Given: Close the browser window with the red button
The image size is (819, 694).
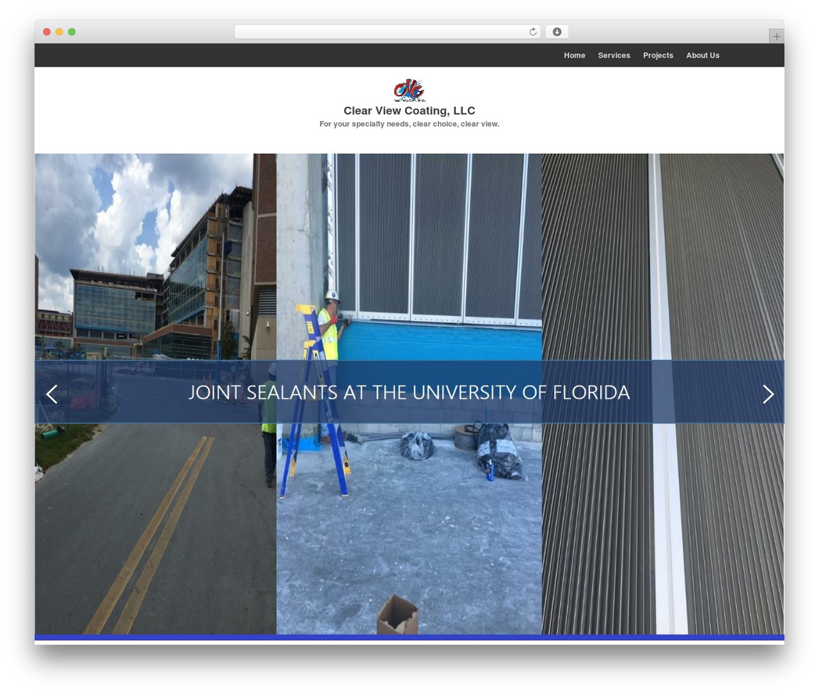Looking at the screenshot, I should pos(47,32).
